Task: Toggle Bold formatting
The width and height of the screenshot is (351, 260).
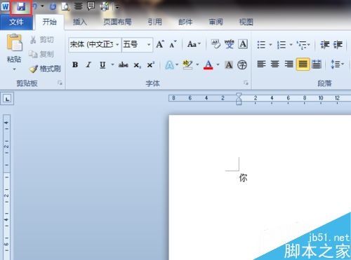Action: tap(75, 64)
